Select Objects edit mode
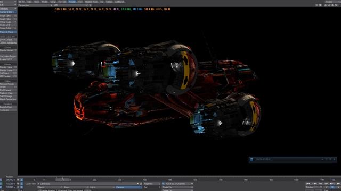Screen dimensions: 341x191 coord(50,187)
